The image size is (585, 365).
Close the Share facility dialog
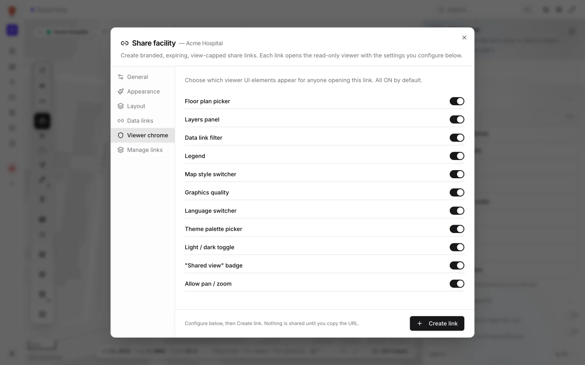click(464, 37)
